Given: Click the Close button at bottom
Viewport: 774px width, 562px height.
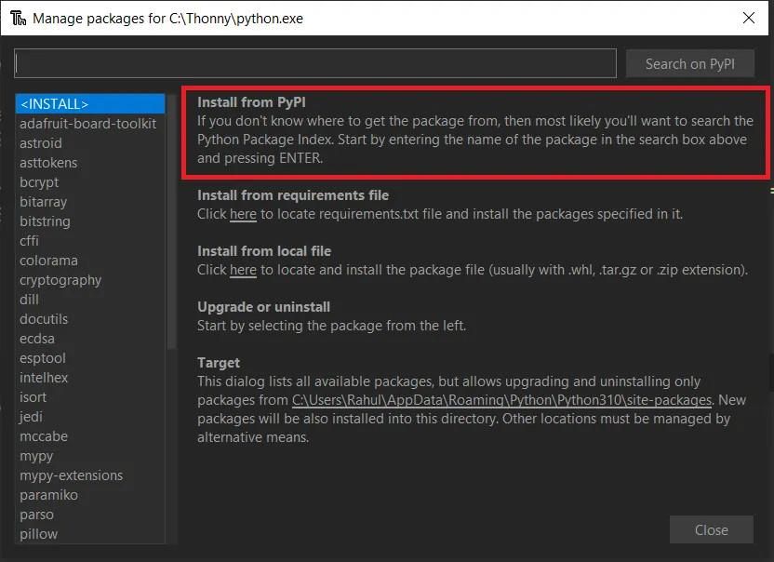Looking at the screenshot, I should pyautogui.click(x=711, y=529).
